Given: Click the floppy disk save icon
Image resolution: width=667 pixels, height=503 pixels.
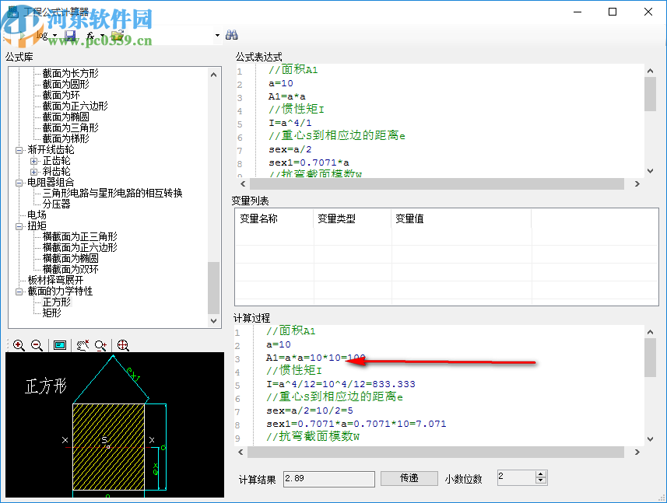Looking at the screenshot, I should click(70, 36).
